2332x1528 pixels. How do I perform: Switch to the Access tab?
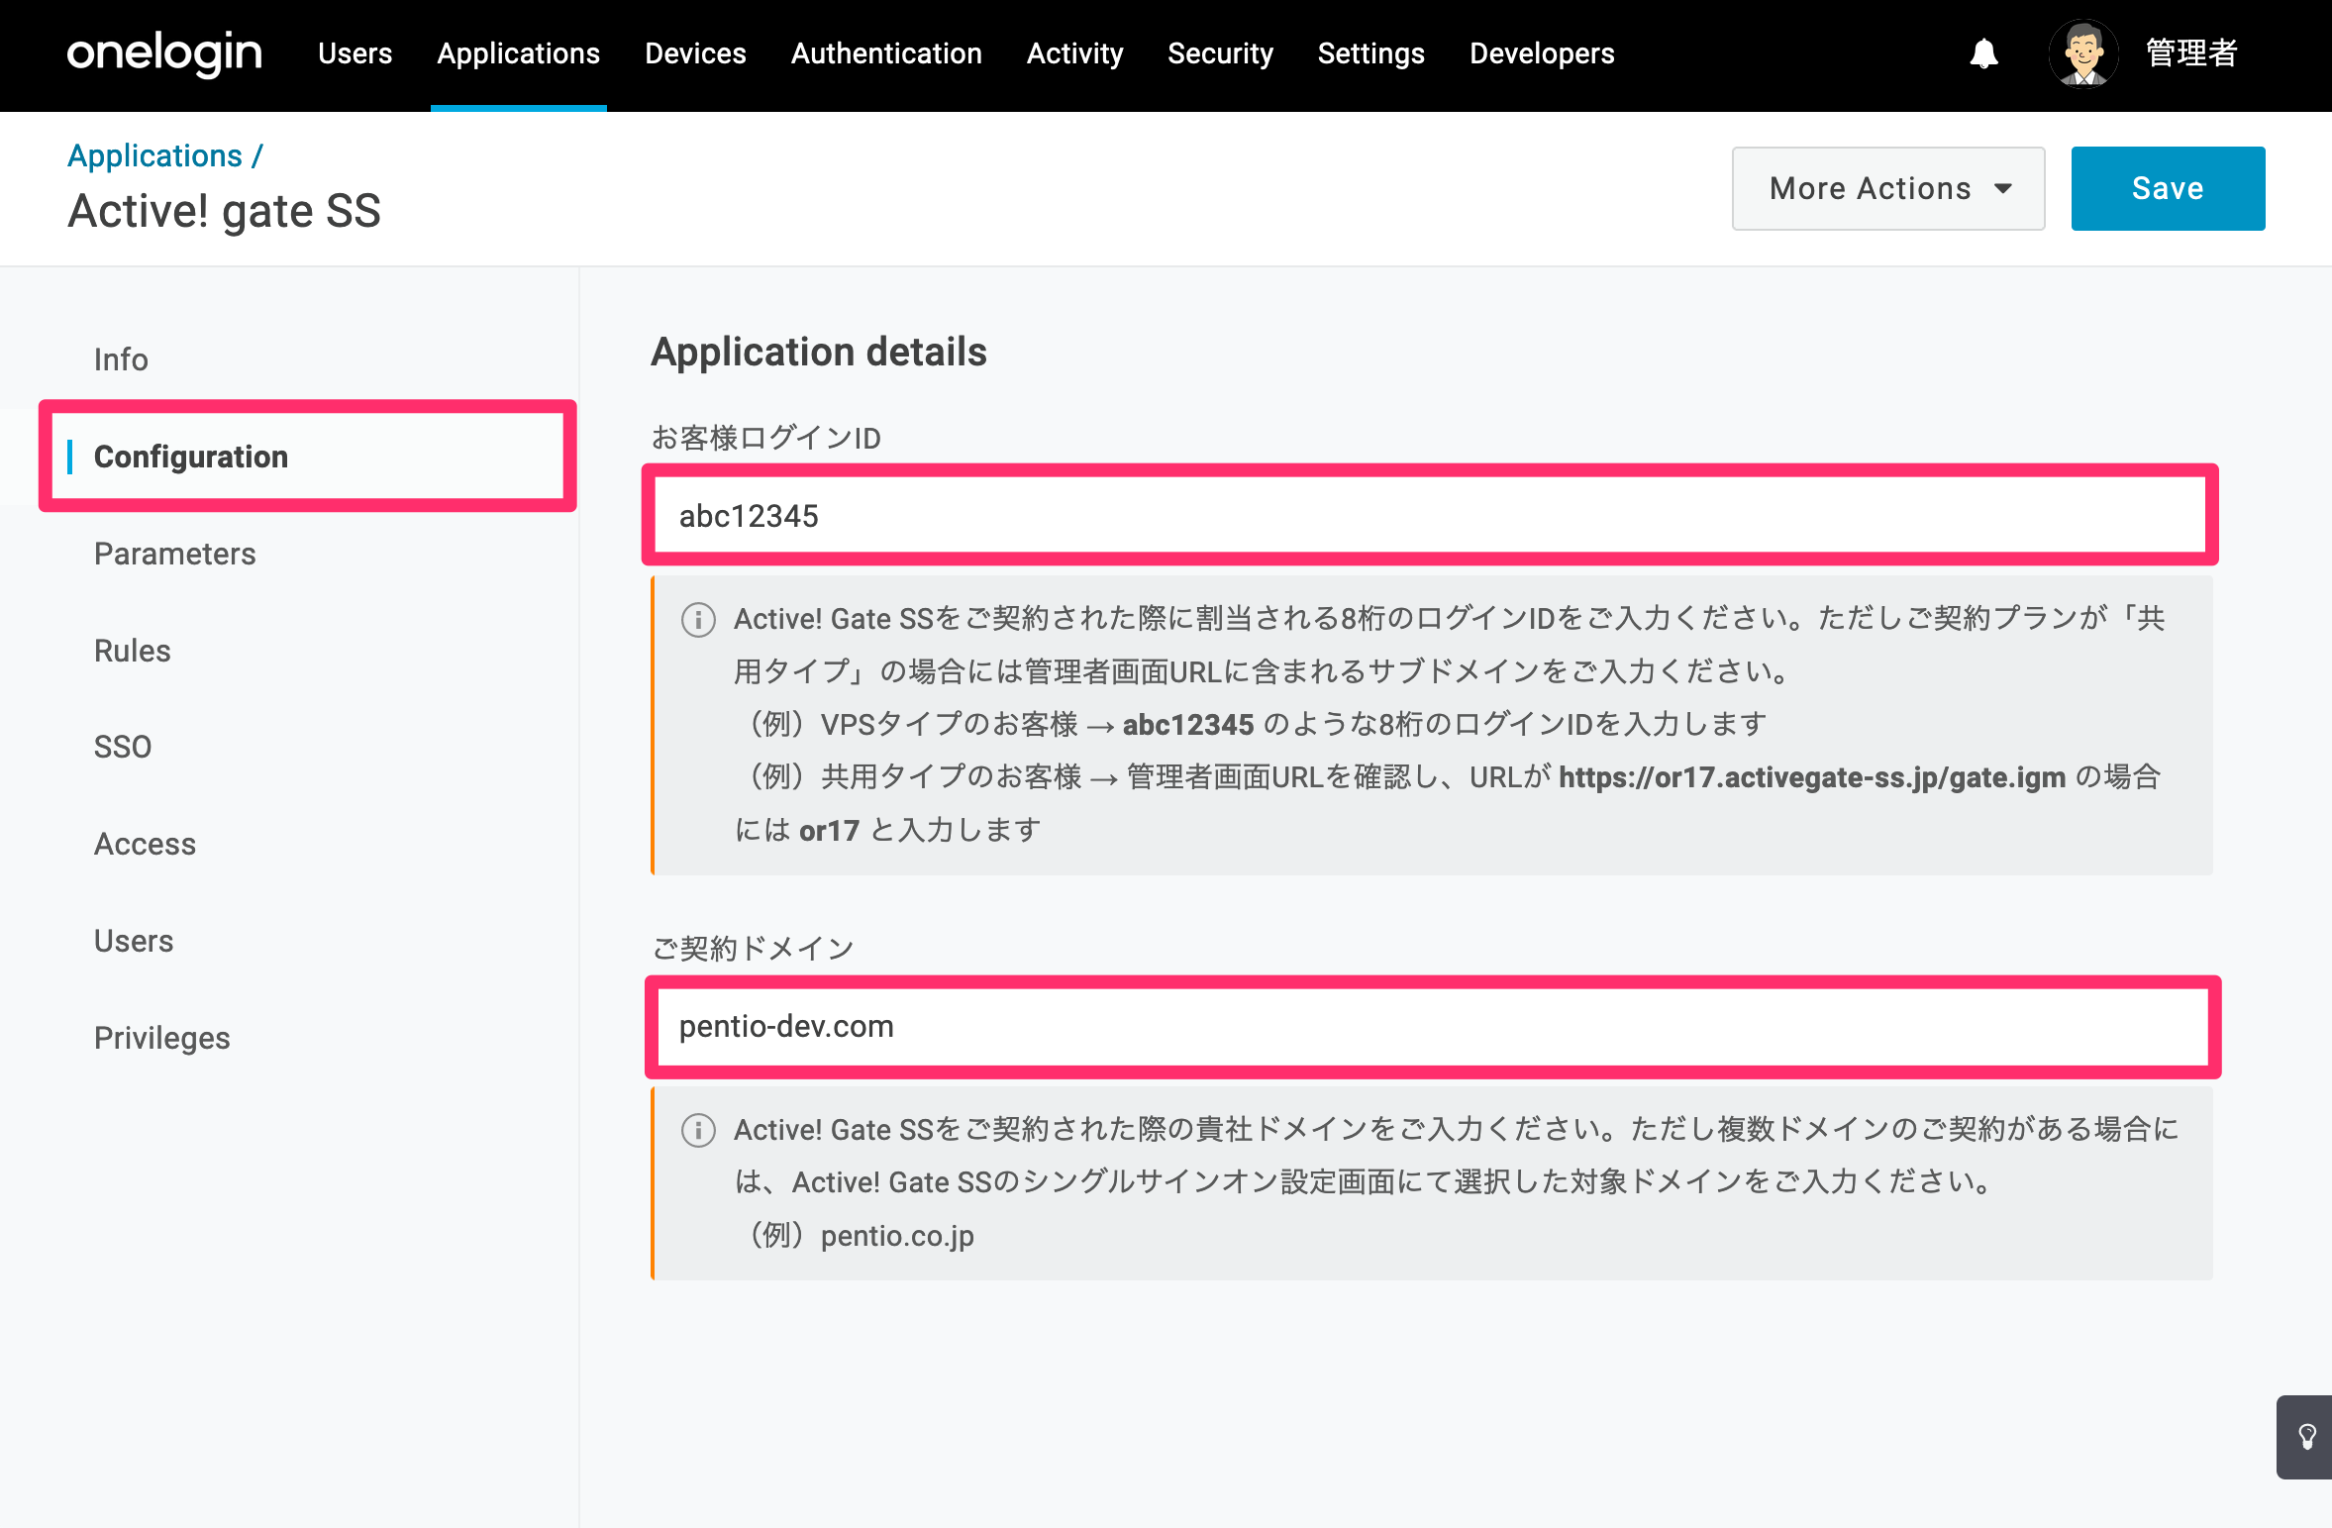(145, 844)
